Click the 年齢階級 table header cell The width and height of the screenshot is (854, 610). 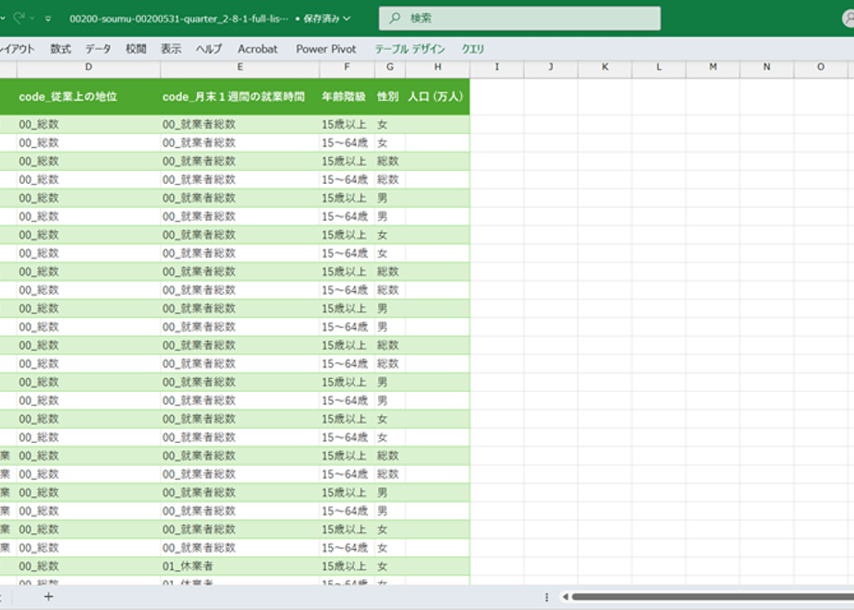click(x=347, y=97)
